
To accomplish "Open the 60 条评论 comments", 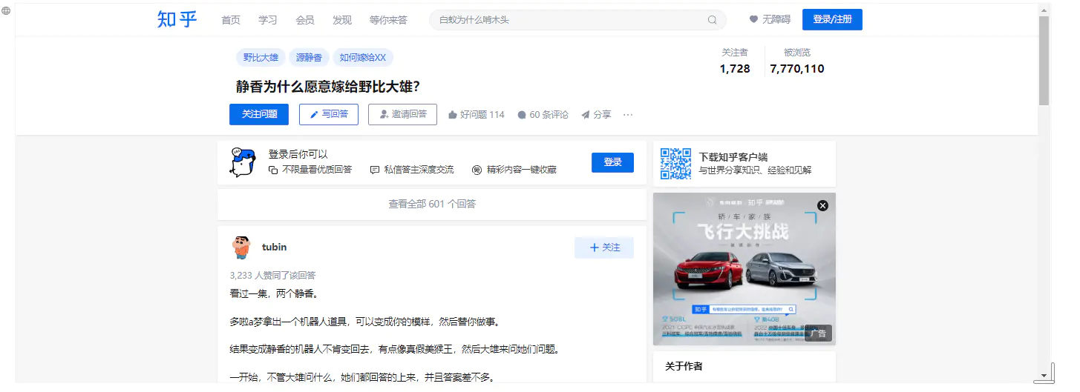I will click(543, 115).
